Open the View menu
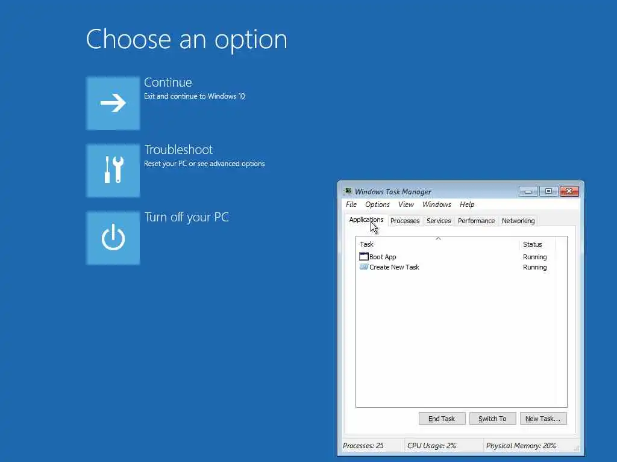Image resolution: width=617 pixels, height=462 pixels. [406, 205]
